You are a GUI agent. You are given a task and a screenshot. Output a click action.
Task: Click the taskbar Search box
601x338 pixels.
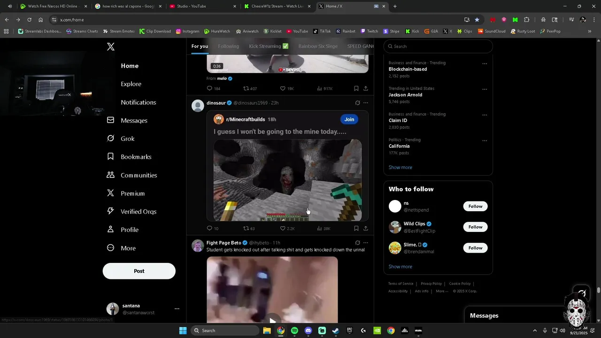[x=225, y=330]
